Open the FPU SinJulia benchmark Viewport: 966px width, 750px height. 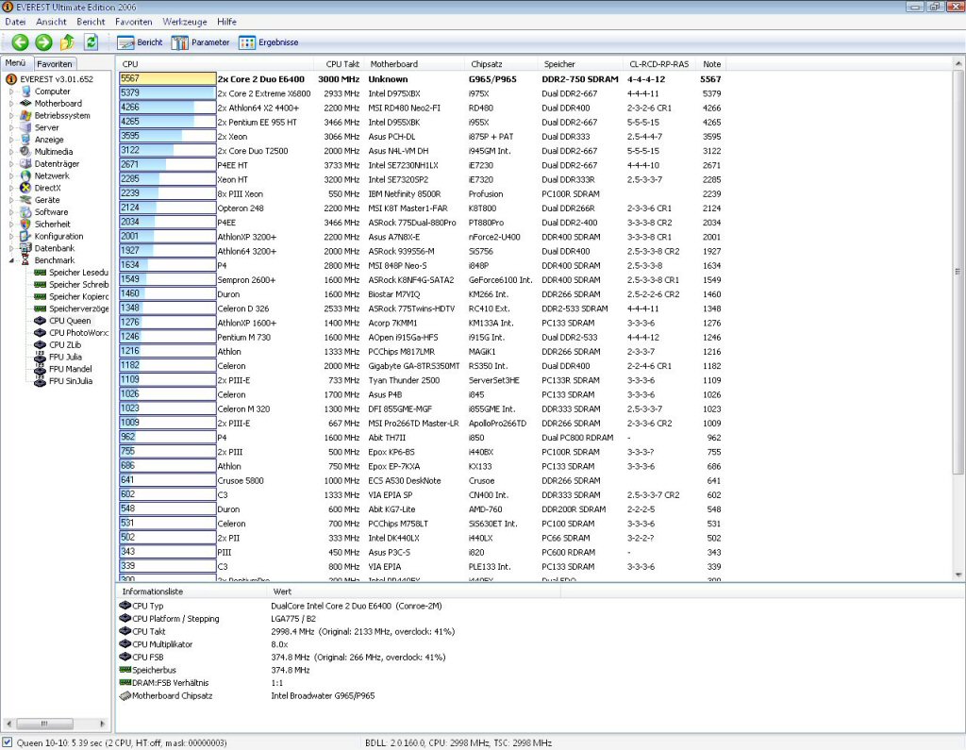63,381
